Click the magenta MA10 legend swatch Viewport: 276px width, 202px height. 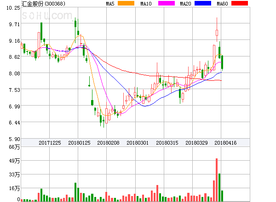click(x=167, y=3)
